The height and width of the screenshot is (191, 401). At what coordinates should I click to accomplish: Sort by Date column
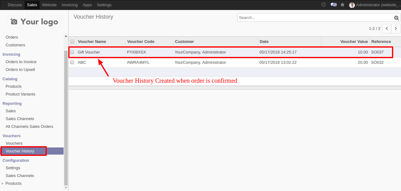click(264, 41)
